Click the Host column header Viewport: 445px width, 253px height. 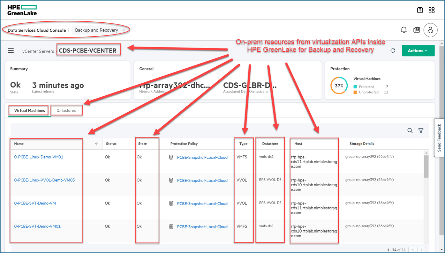[298, 144]
